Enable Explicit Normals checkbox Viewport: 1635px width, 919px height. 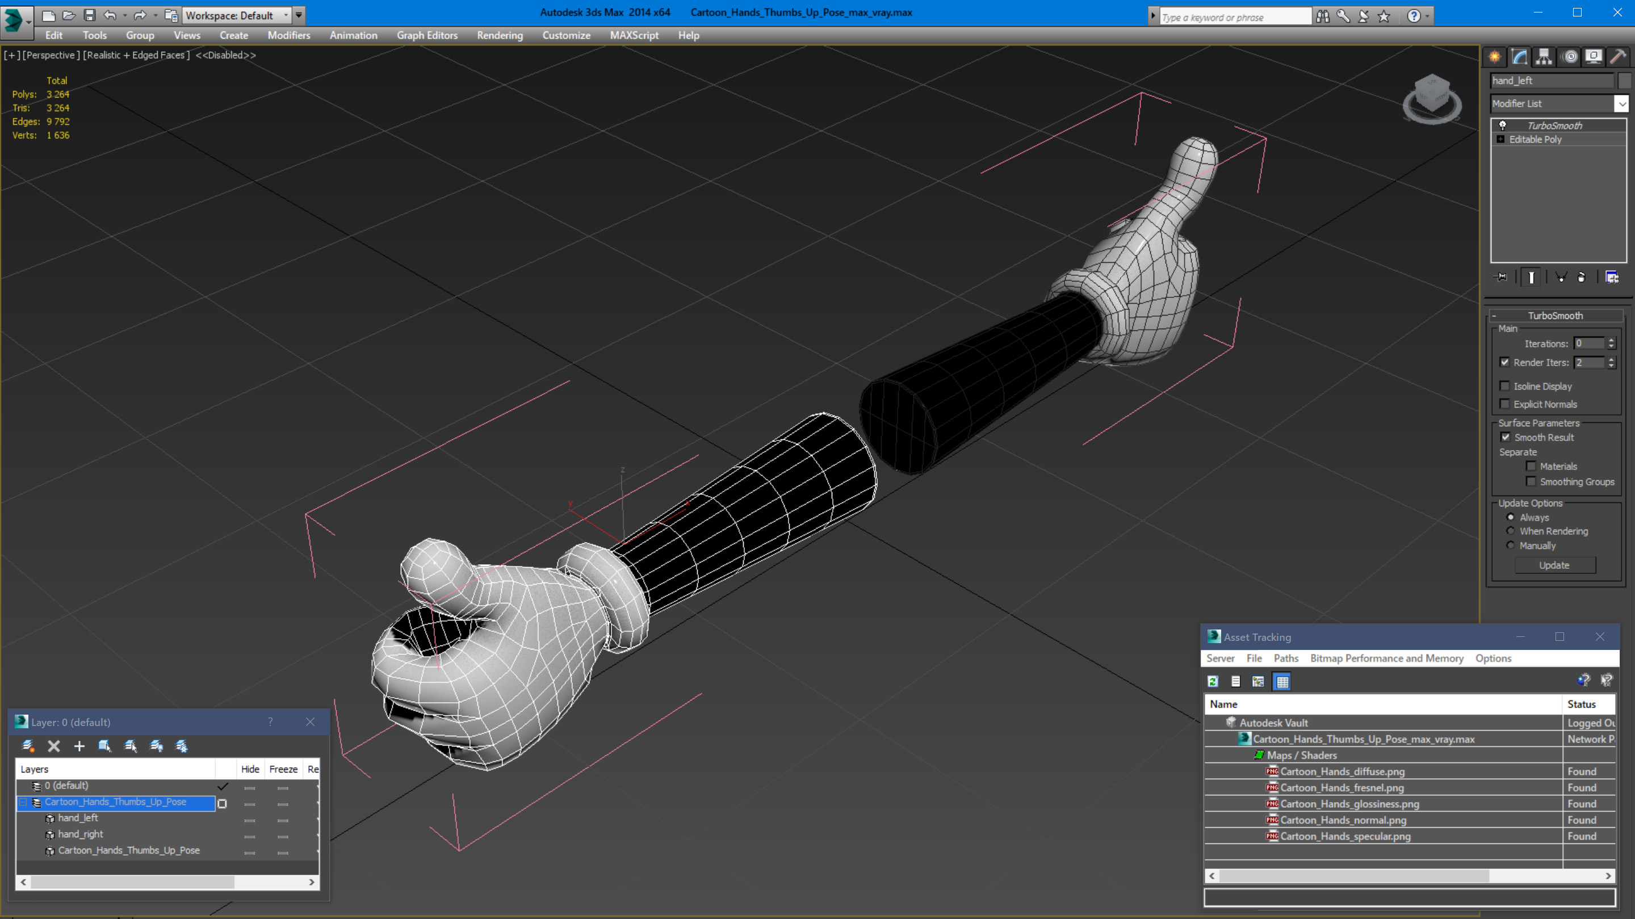(1504, 404)
